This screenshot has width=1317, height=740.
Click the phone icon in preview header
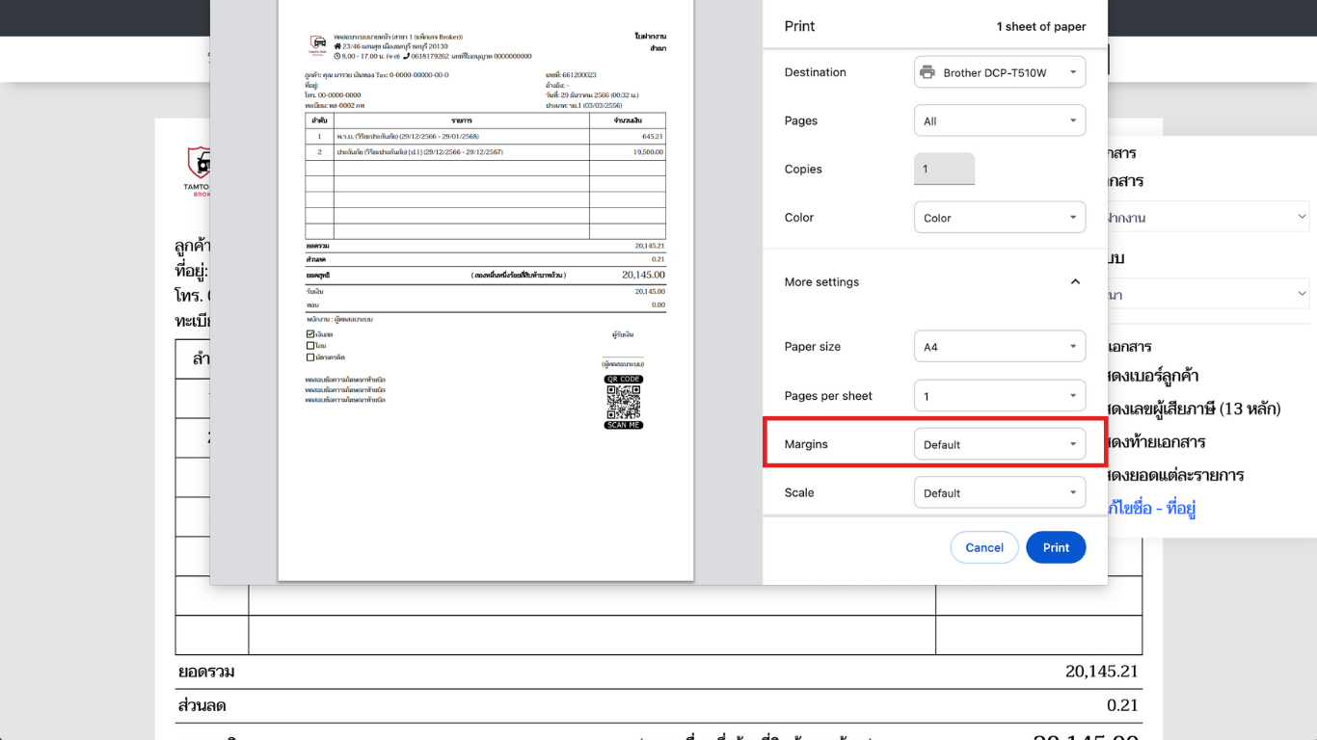[x=407, y=56]
